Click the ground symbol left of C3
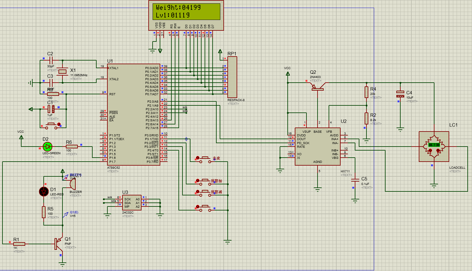Image resolution: width=472 pixels, height=271 pixels. (x=30, y=83)
